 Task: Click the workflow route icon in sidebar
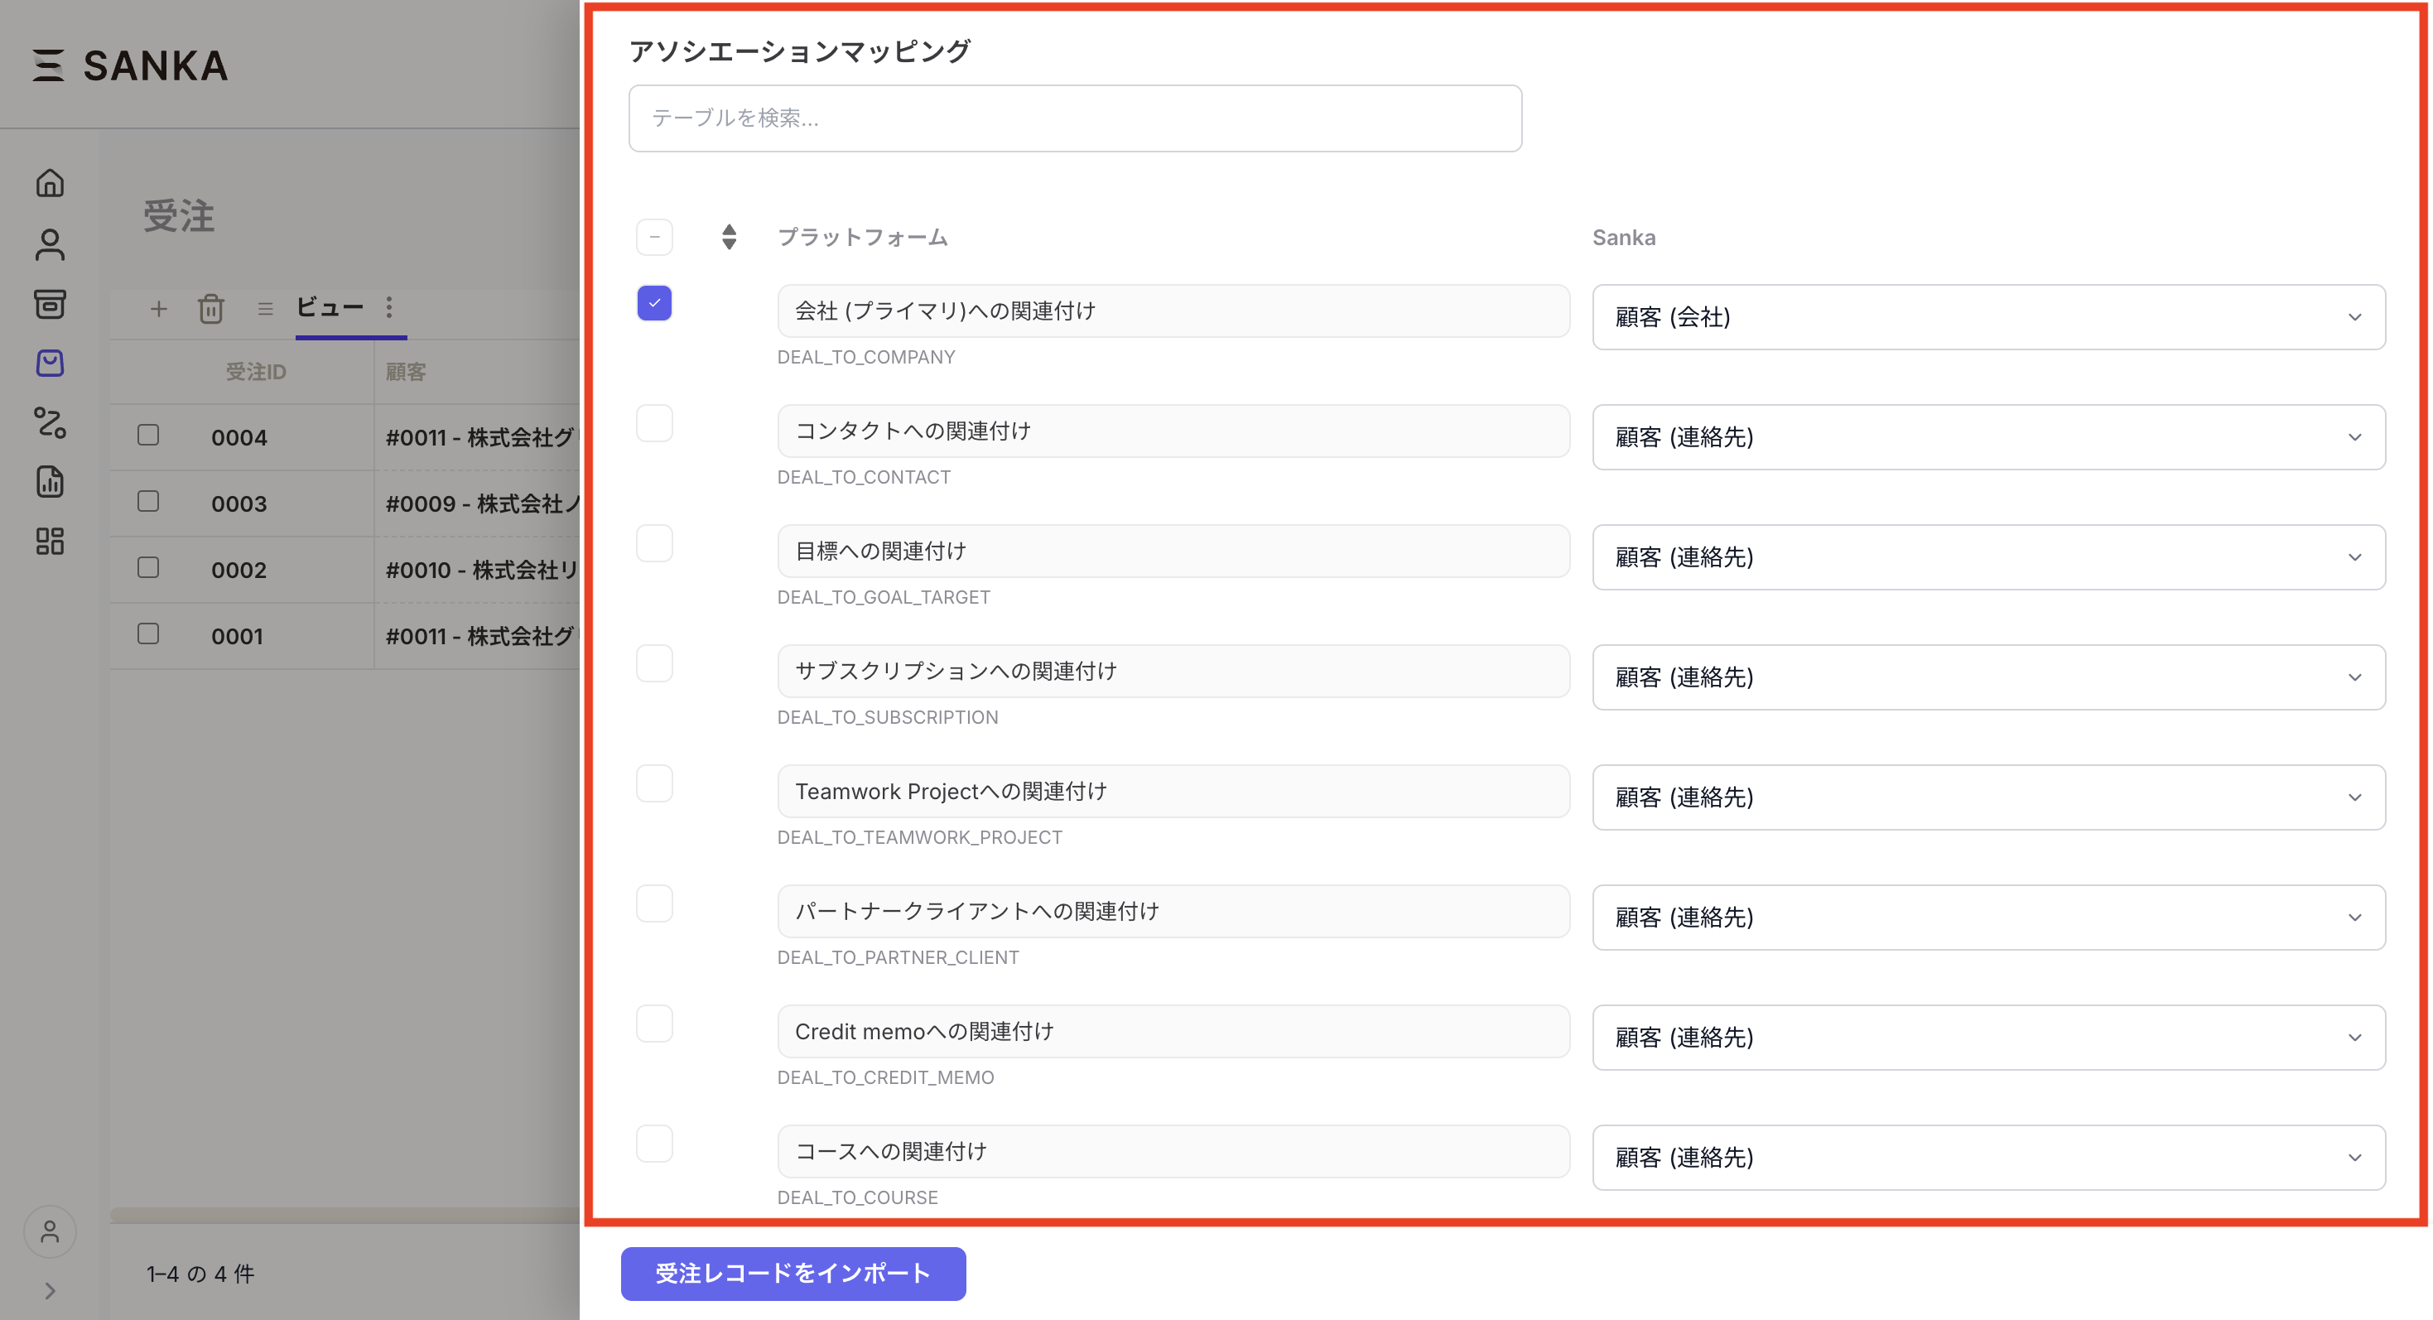(49, 422)
